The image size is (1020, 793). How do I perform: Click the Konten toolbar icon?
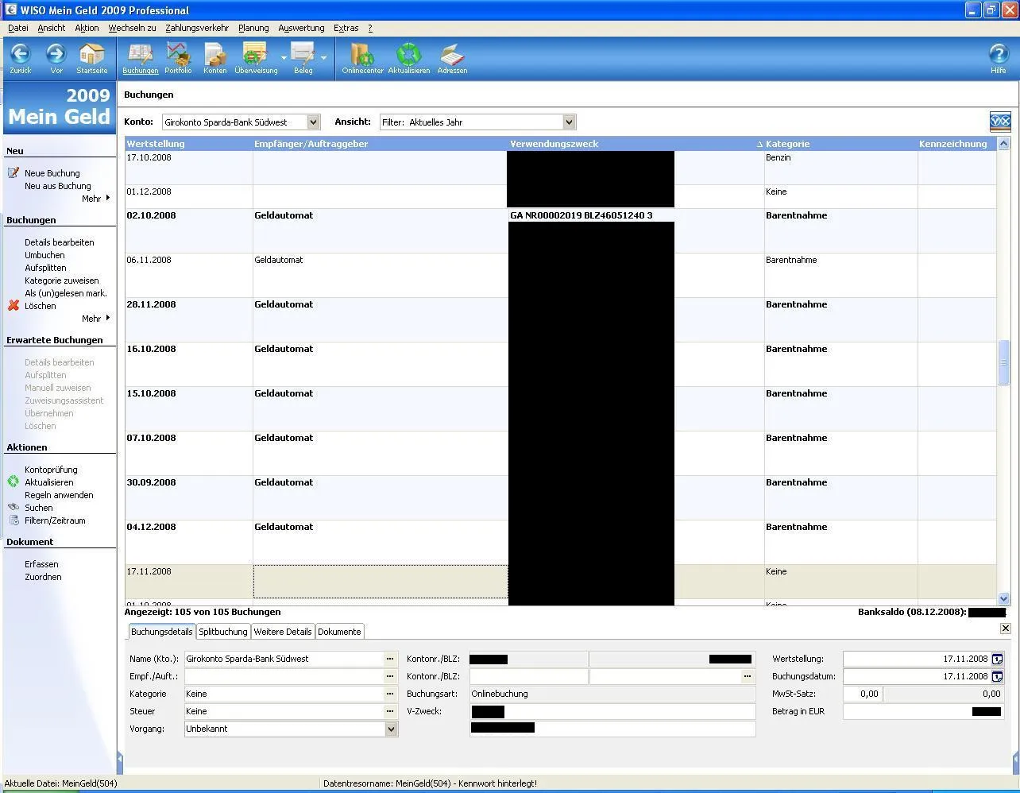click(x=214, y=56)
